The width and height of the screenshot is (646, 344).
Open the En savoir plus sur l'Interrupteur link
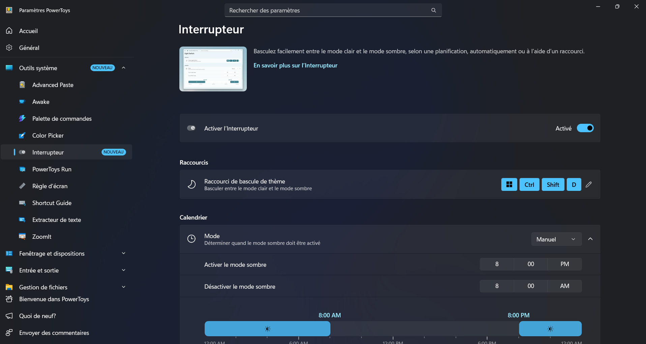pos(295,65)
